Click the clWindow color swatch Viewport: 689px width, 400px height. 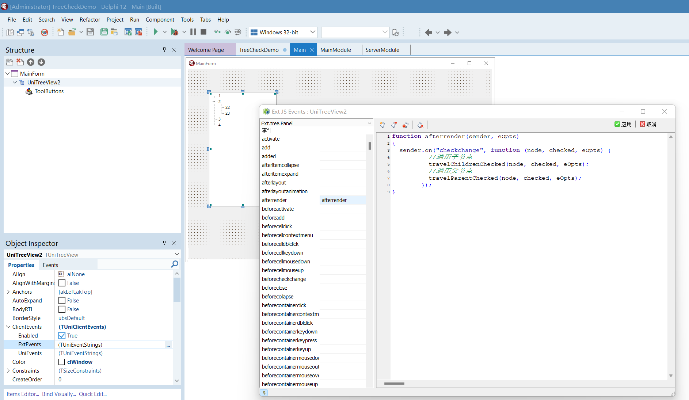[62, 362]
